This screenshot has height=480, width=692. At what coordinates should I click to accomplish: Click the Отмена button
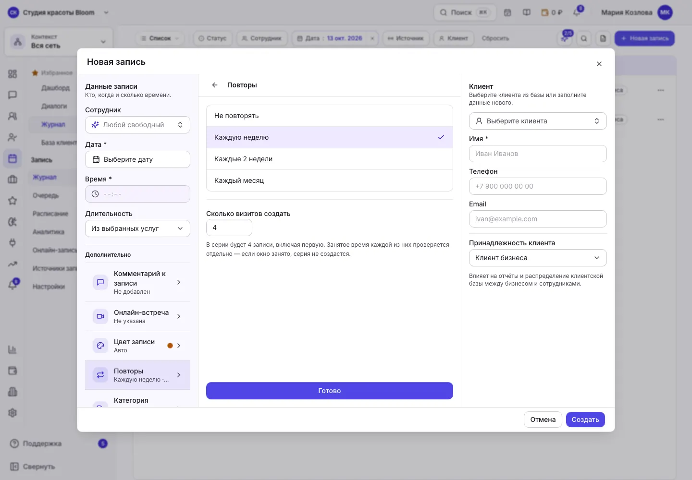[543, 420]
